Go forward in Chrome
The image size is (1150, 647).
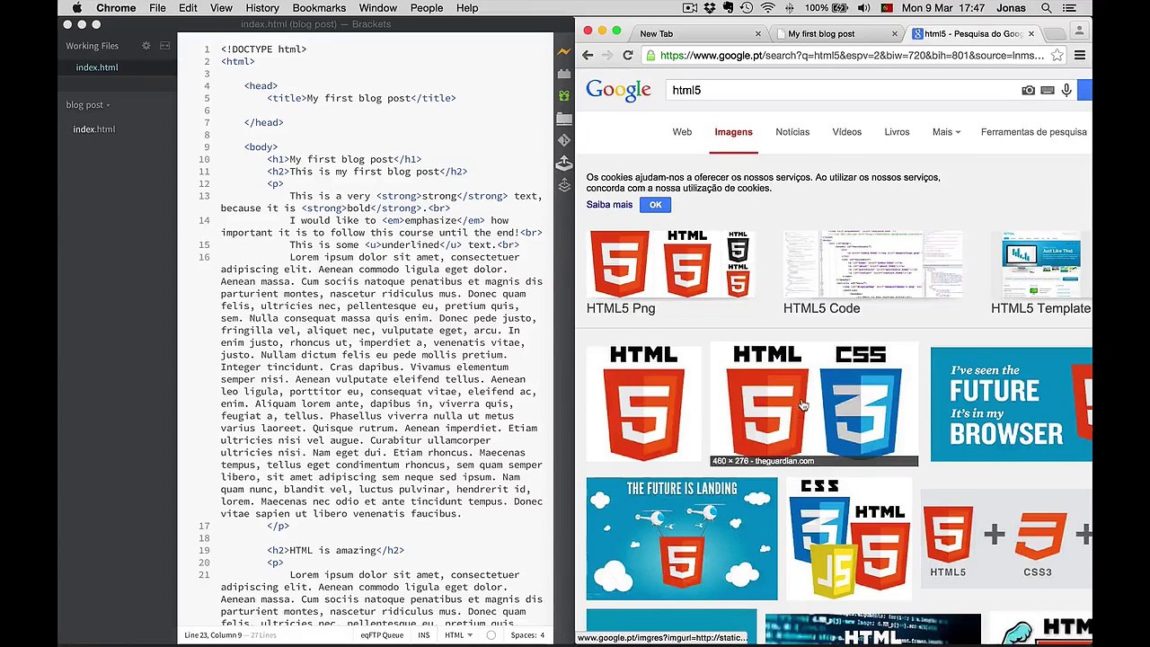[x=607, y=56]
